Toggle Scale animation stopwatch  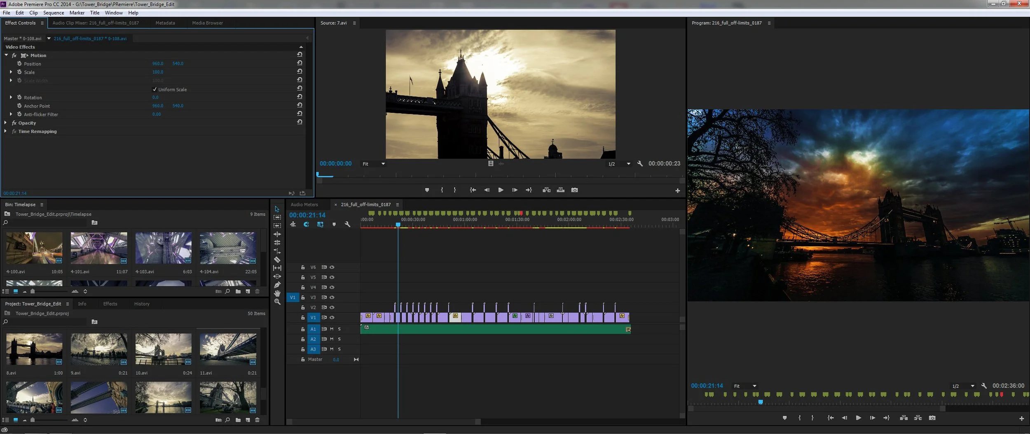click(19, 72)
